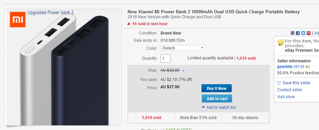Click the Save this seller link
Image resolution: width=319 pixels, height=130 pixels.
point(297,83)
